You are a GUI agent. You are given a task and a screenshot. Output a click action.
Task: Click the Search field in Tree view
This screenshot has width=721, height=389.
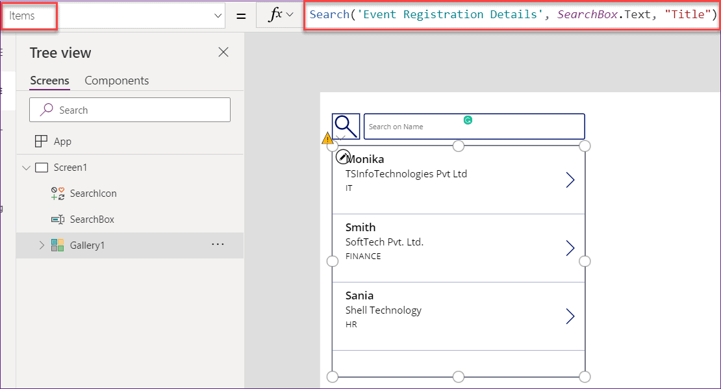pos(129,109)
